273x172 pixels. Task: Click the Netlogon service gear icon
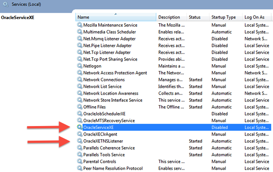[x=80, y=66]
